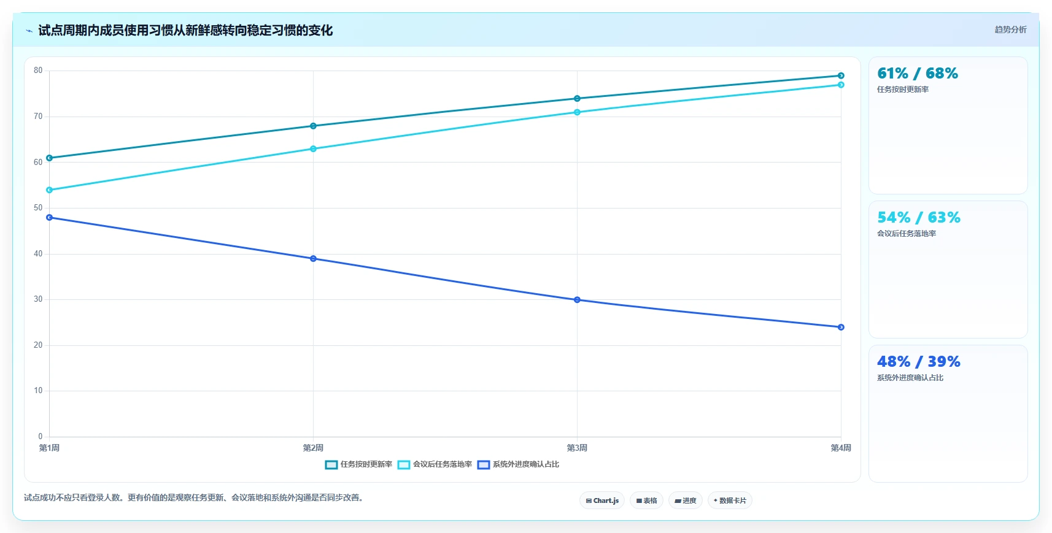Screen dimensions: 1052x533
Task: Toggle the 系统外进度确认占比 legend entry
Action: (x=518, y=464)
